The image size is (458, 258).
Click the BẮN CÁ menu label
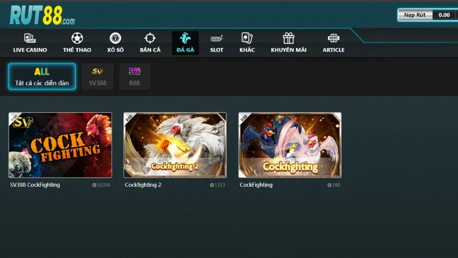(x=150, y=50)
